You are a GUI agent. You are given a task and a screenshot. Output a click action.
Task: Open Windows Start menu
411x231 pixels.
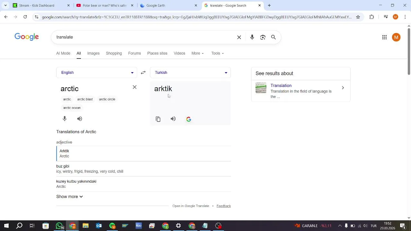pos(6,226)
